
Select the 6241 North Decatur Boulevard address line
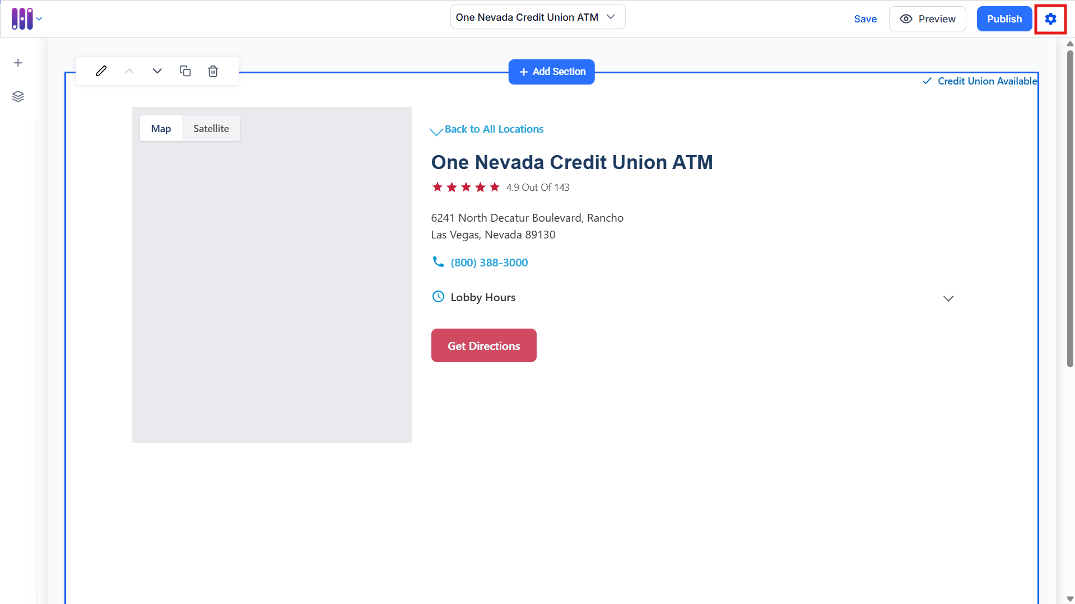point(527,218)
